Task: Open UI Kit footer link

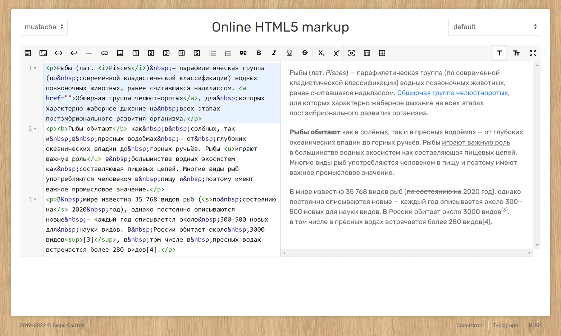Action: (x=535, y=325)
